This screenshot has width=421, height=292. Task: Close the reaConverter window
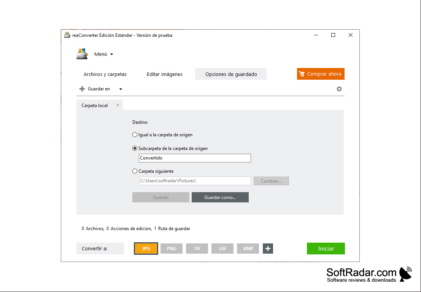click(350, 35)
